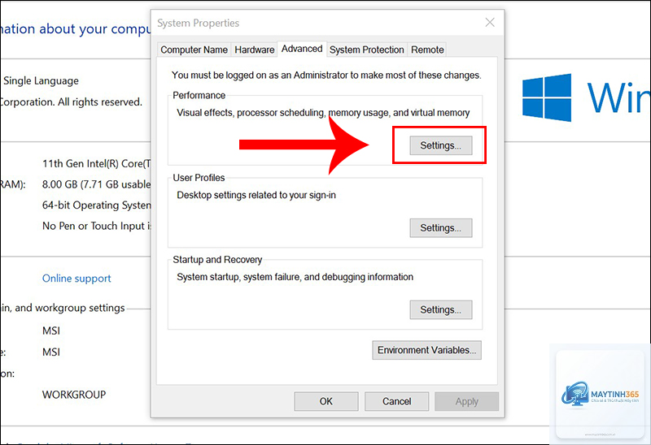Click the "Performance" group label
The height and width of the screenshot is (445, 651).
199,95
